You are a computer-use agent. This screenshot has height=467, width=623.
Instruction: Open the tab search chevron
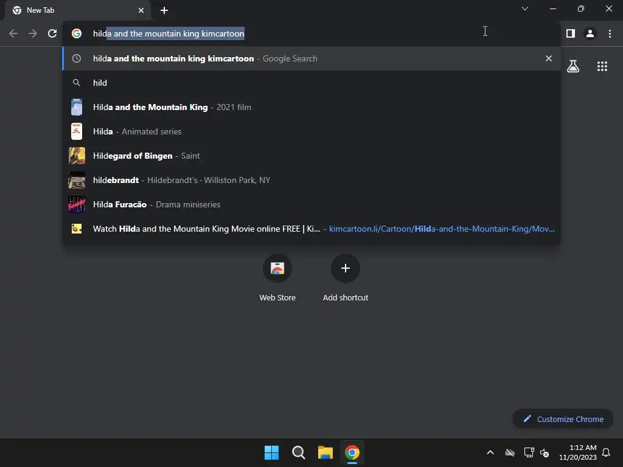(525, 9)
